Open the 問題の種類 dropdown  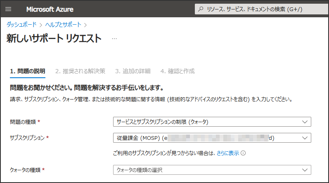[212, 122]
